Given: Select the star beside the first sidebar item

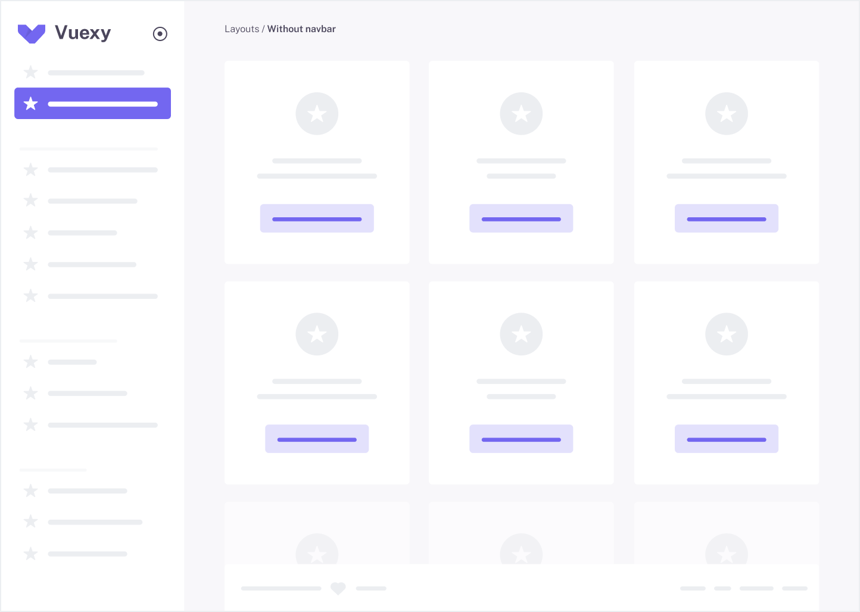Looking at the screenshot, I should tap(30, 72).
